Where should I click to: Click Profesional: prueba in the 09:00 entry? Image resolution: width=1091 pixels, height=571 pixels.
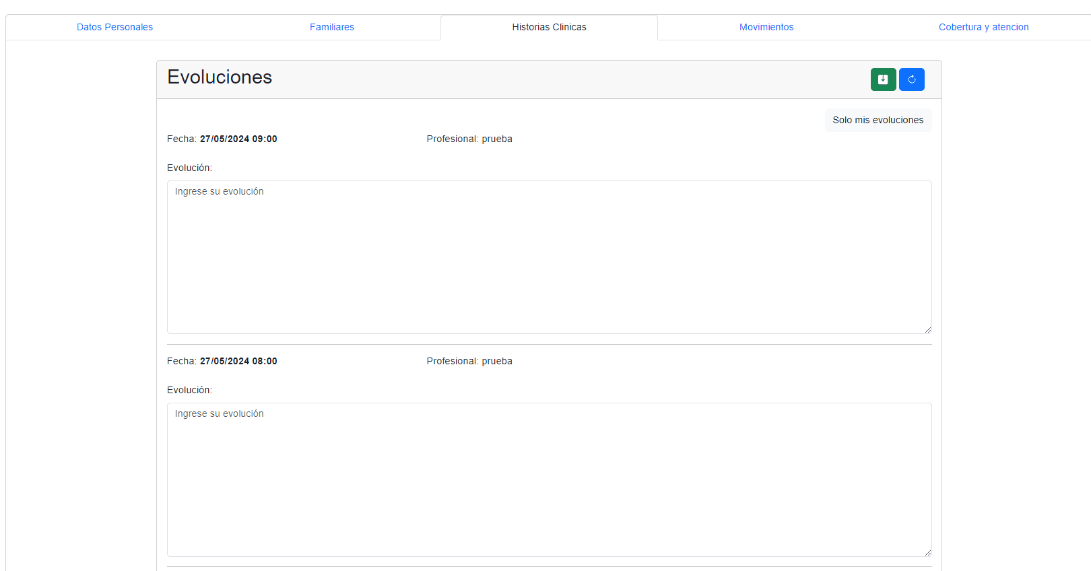(x=469, y=139)
